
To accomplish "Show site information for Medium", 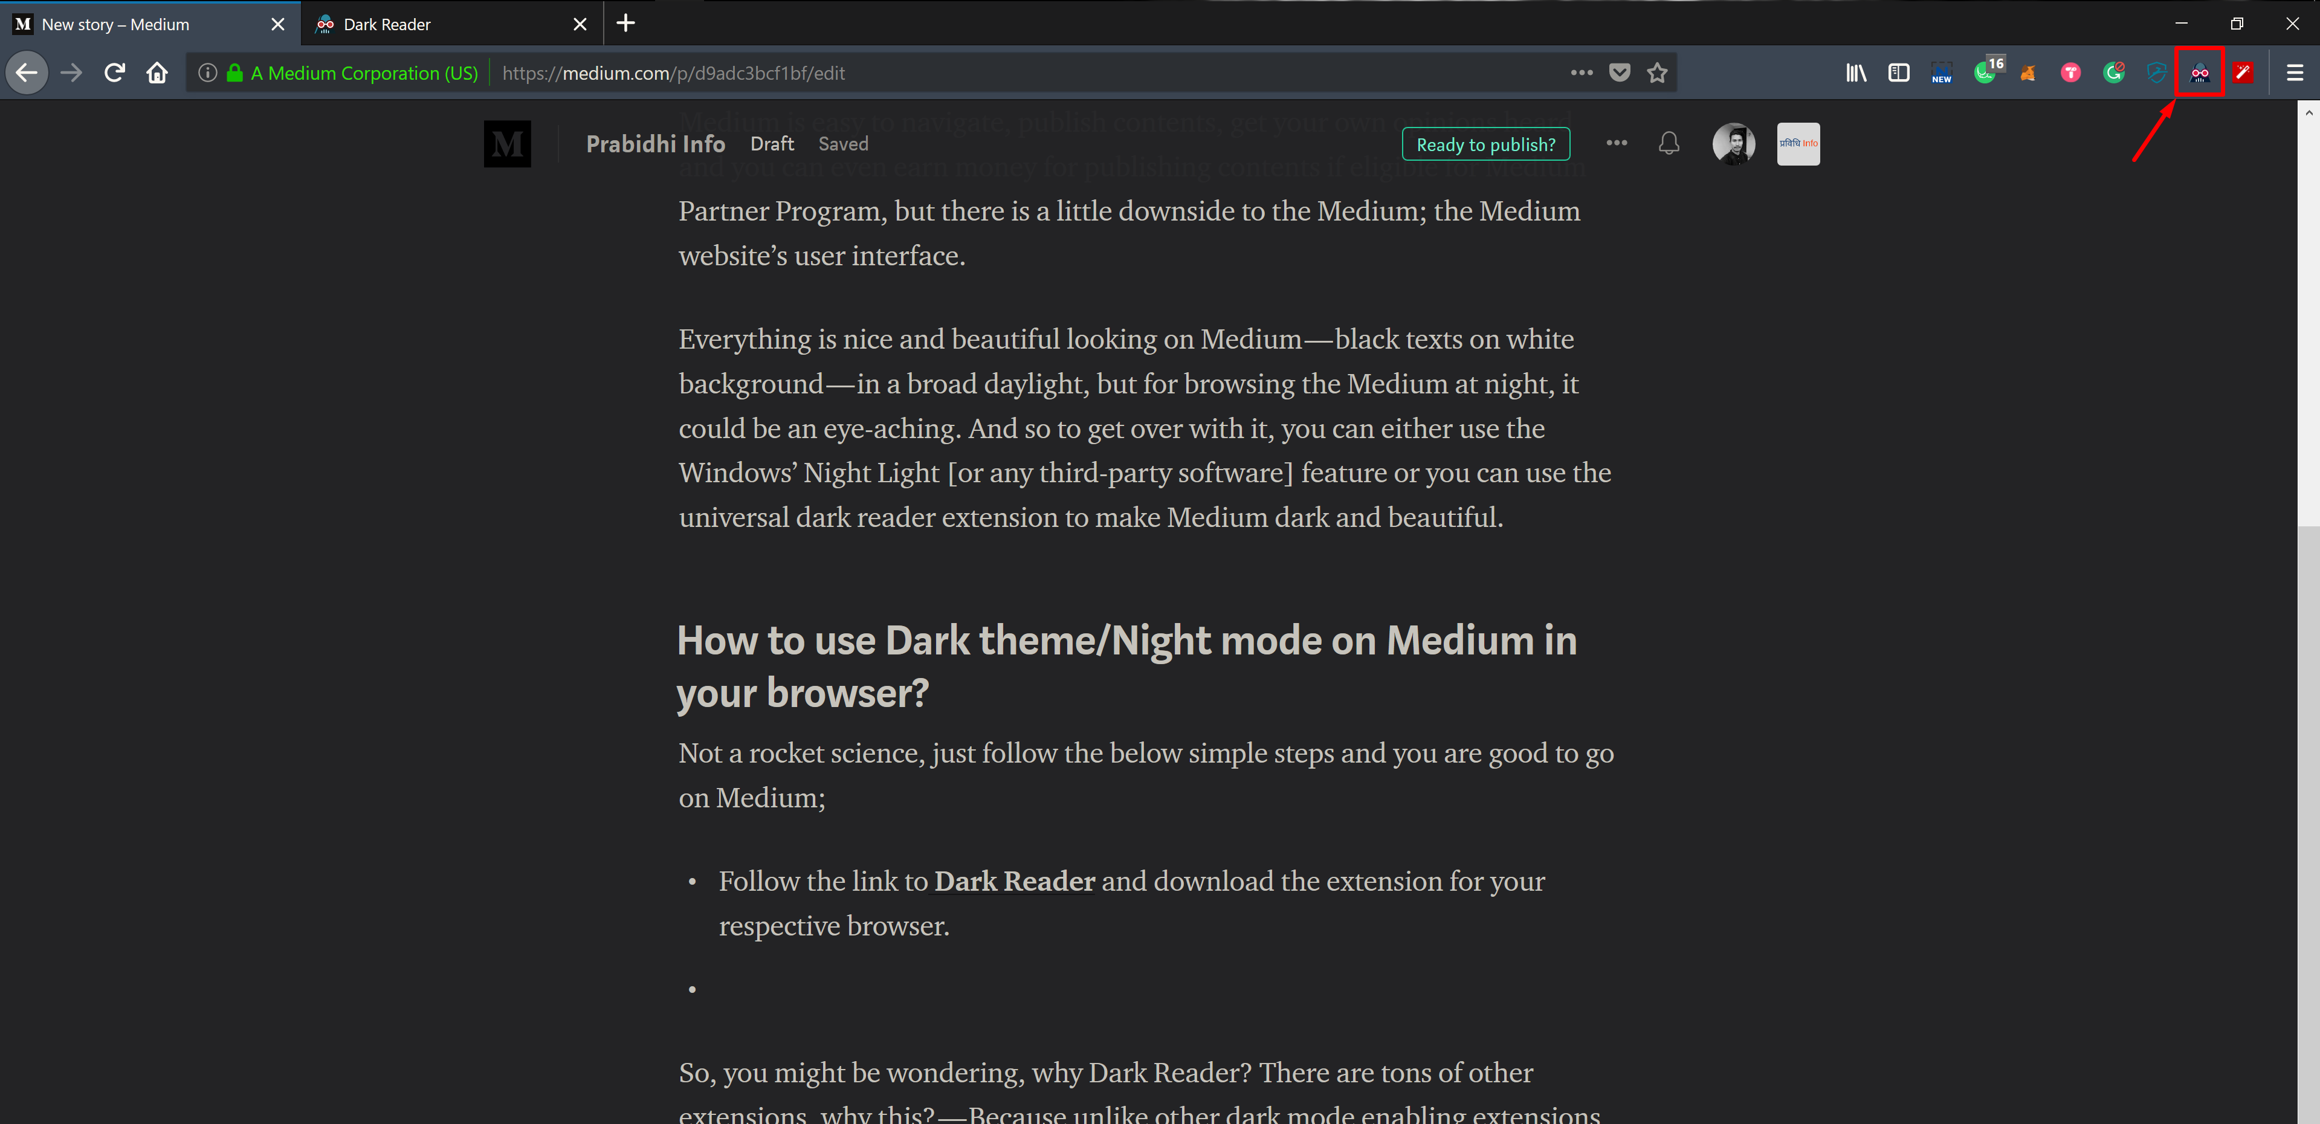I will pyautogui.click(x=208, y=73).
